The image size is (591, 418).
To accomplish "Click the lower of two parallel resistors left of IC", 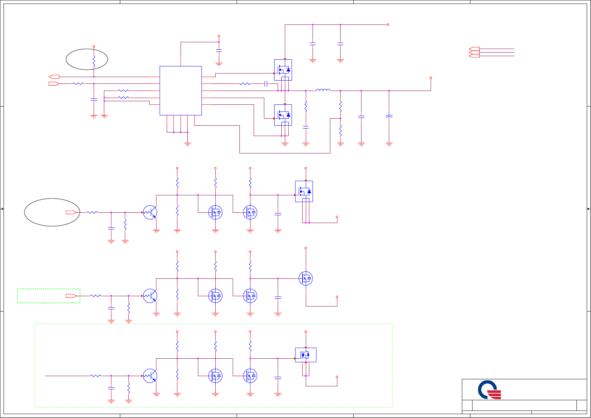I will tap(123, 97).
